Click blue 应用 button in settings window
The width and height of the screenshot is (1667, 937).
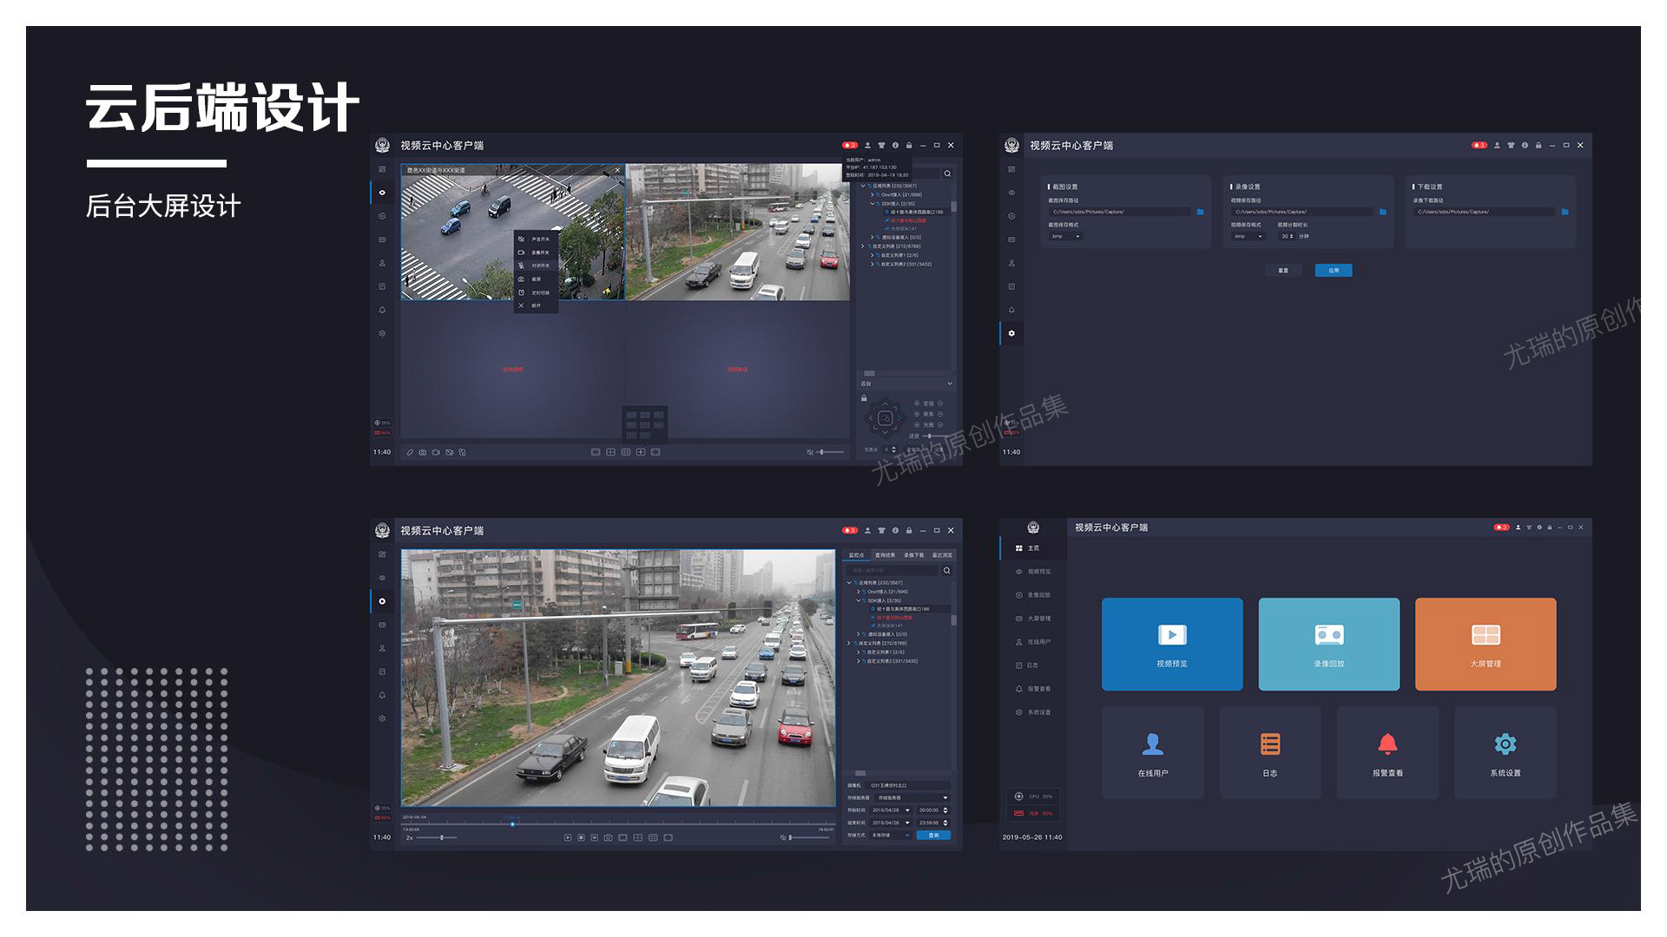tap(1334, 271)
